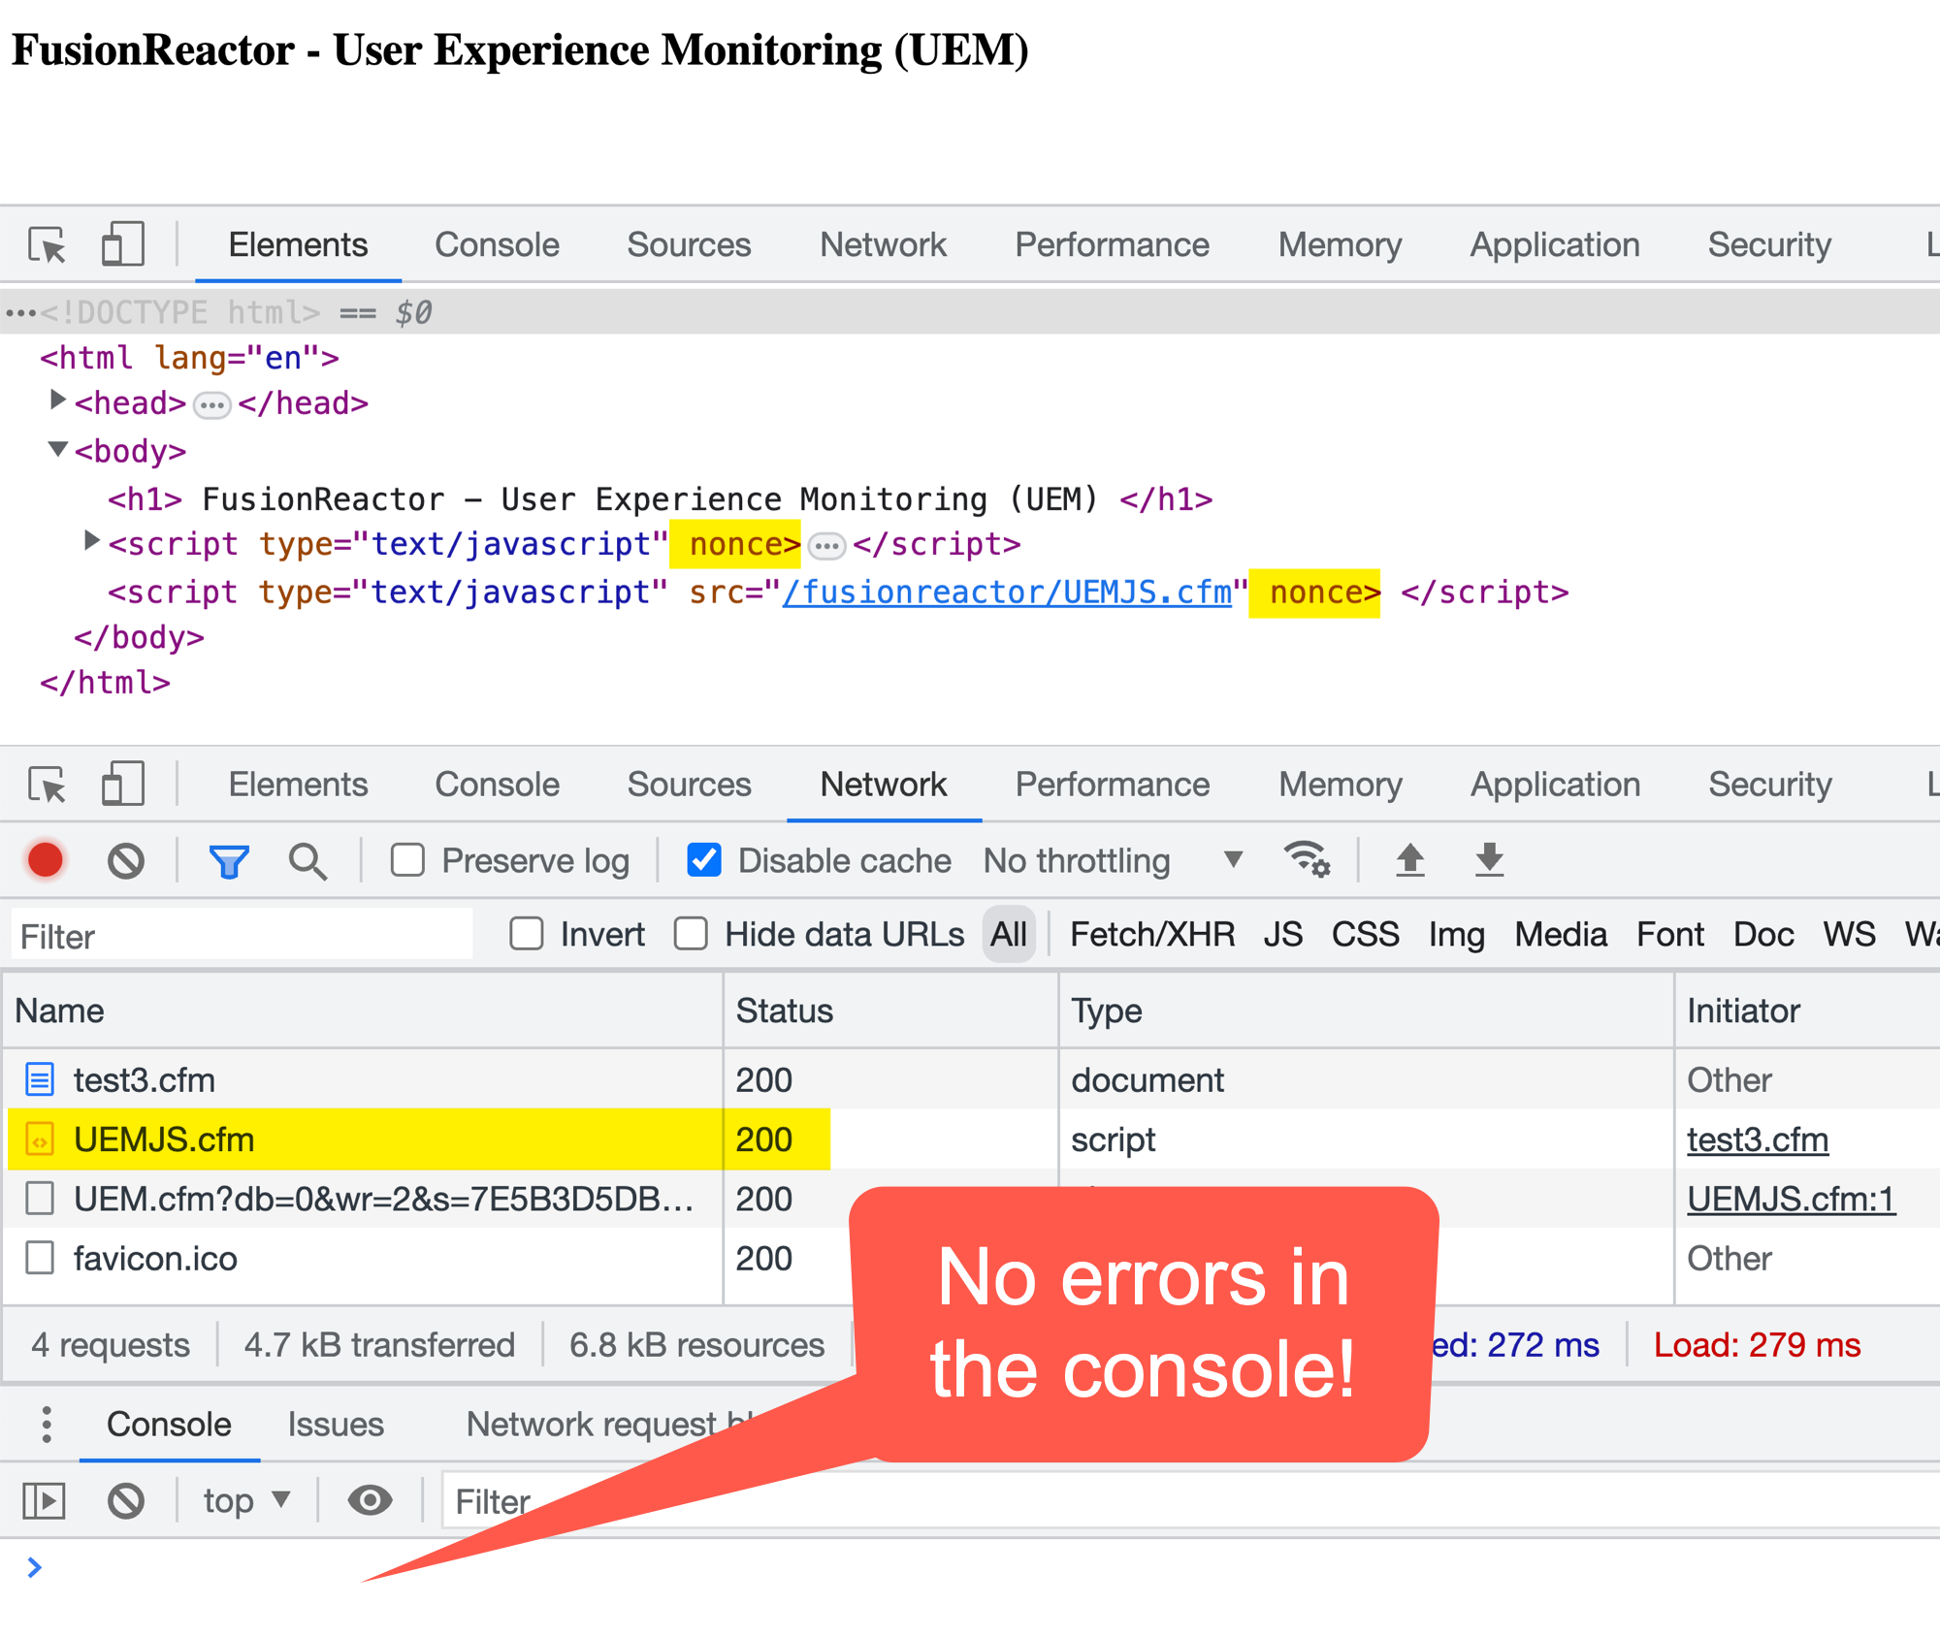Select the h1 element line in DOM tree
This screenshot has height=1637, width=1940.
(660, 499)
